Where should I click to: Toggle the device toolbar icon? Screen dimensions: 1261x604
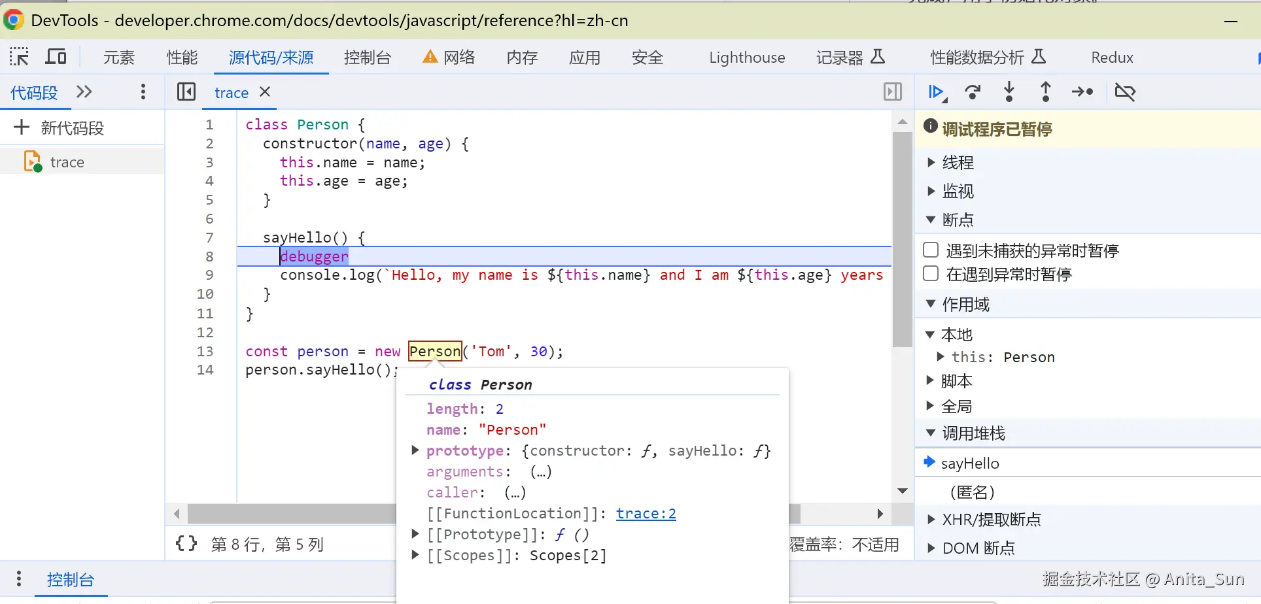(x=56, y=57)
